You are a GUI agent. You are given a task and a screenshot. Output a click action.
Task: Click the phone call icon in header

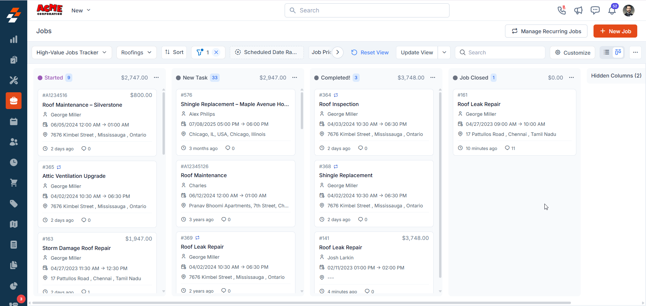tap(562, 10)
